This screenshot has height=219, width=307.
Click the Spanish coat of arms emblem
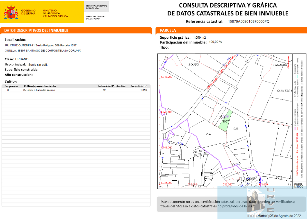11,12
